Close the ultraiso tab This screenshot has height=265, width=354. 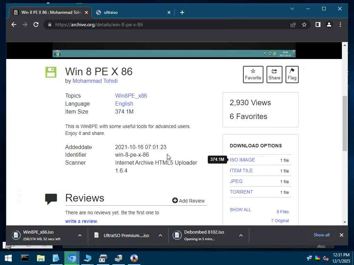tap(169, 12)
